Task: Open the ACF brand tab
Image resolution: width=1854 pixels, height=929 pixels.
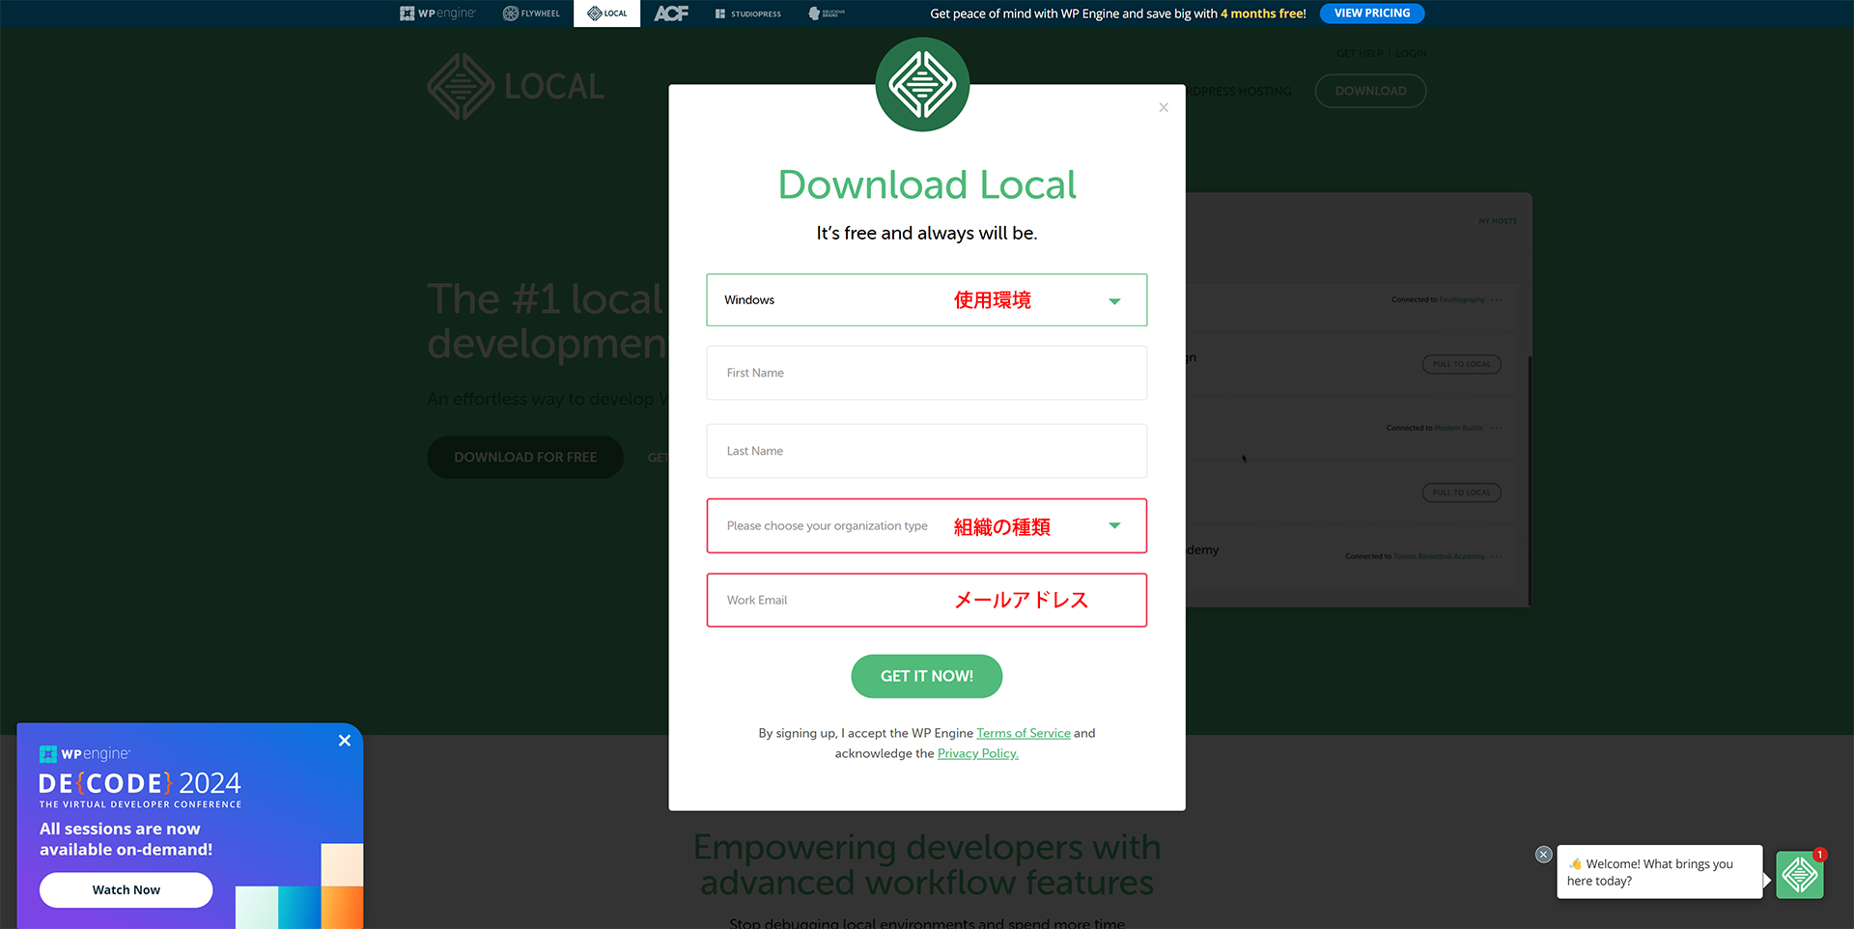Action: 671,14
